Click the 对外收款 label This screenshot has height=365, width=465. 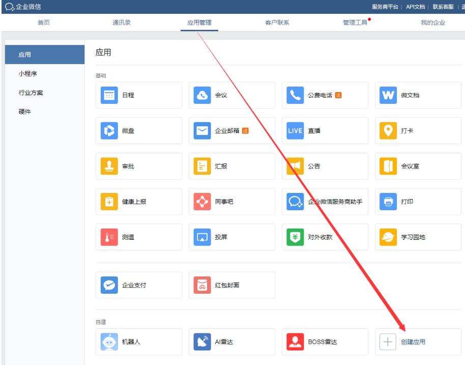(x=320, y=237)
